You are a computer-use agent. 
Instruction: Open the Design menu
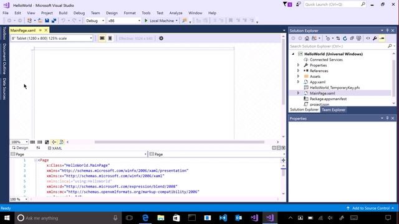point(112,13)
